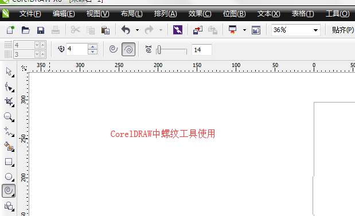Open the 效果(C) menu
This screenshot has height=216, width=355.
pyautogui.click(x=200, y=14)
